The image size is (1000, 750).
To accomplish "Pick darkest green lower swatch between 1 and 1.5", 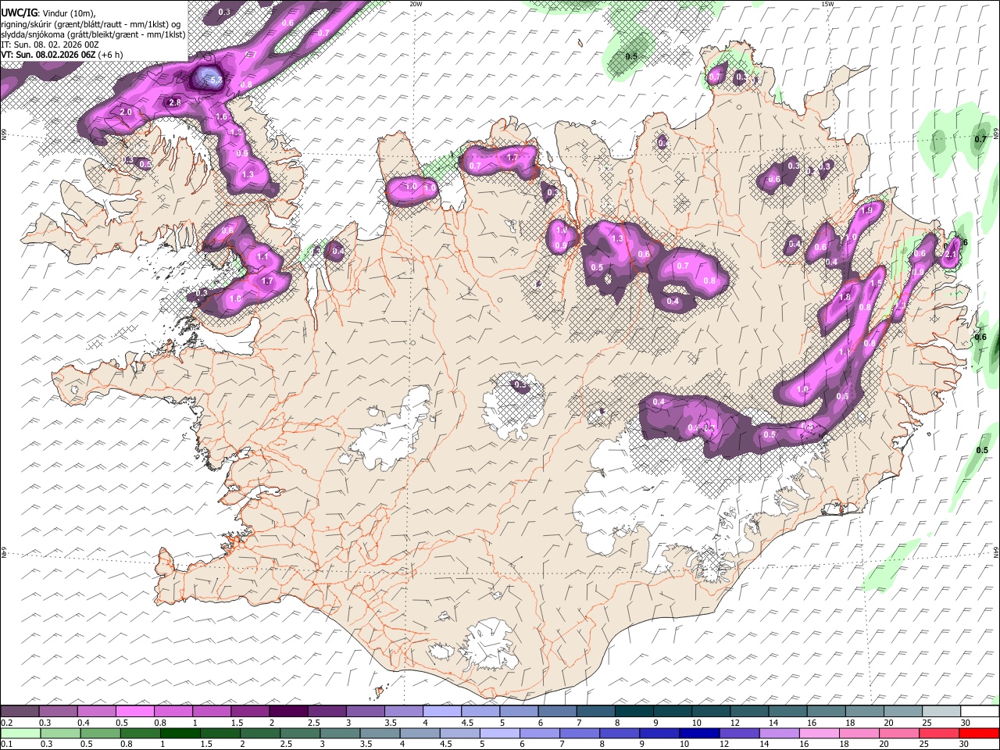I will pos(180,733).
